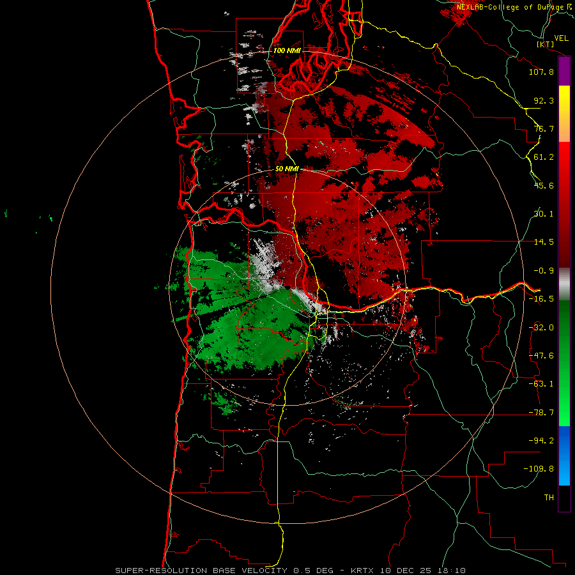Select the 76.7 scale value
575x575 pixels.
pyautogui.click(x=544, y=128)
